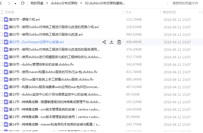Click the 69.53MB size cell
The width and height of the screenshot is (203, 133).
[133, 94]
